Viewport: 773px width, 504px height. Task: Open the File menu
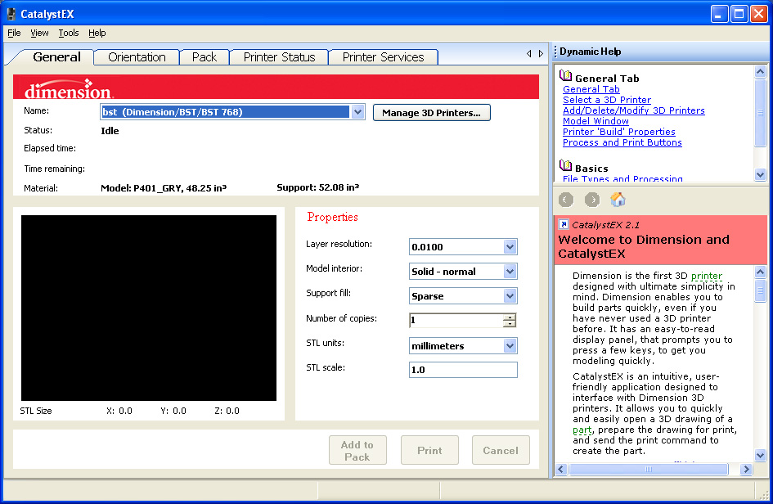(x=14, y=33)
